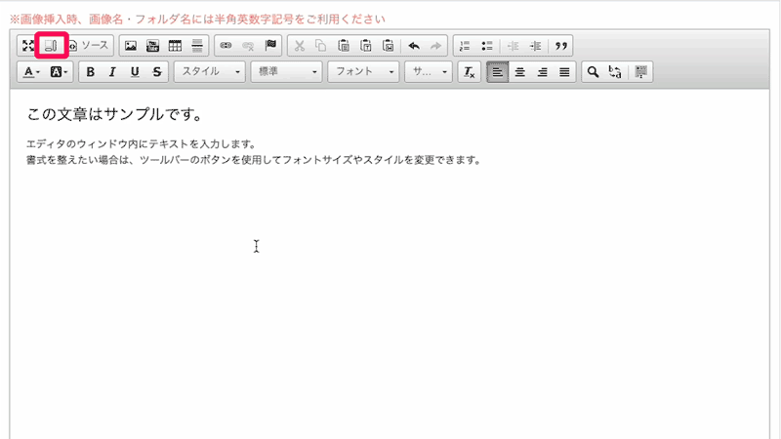Insert a horizontal line
Viewport: 781px width, 439px height.
click(197, 46)
